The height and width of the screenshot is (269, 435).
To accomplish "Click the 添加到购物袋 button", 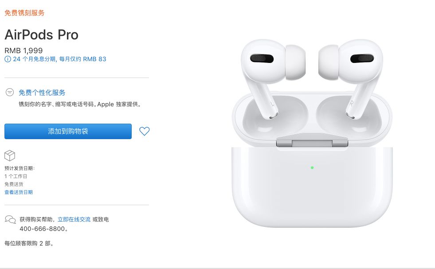I will coord(68,131).
